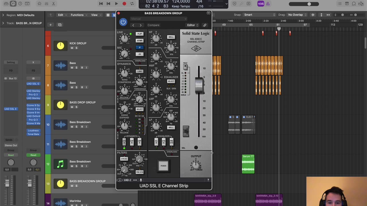Click the duplicate track icon

pyautogui.click(x=60, y=25)
